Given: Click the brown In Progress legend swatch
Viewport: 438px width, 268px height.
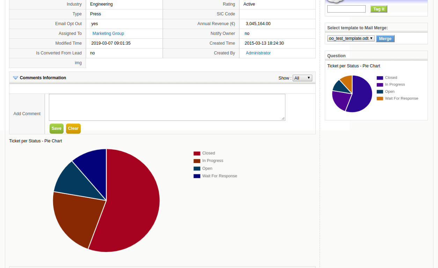Looking at the screenshot, I should 197,161.
